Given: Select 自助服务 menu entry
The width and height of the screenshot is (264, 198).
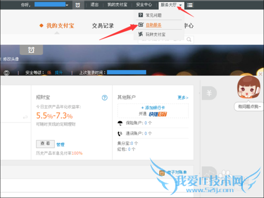Looking at the screenshot, I should (154, 25).
